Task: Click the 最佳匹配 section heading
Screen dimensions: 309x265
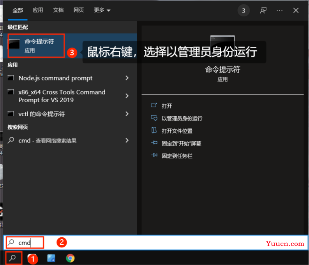Action: 18,27
